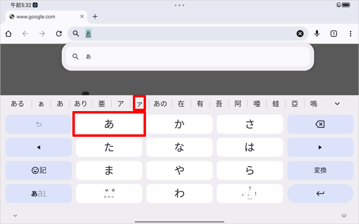The height and width of the screenshot is (224, 359).
Task: Choose the あ search suggestion in the dropdown
Action: click(x=188, y=57)
